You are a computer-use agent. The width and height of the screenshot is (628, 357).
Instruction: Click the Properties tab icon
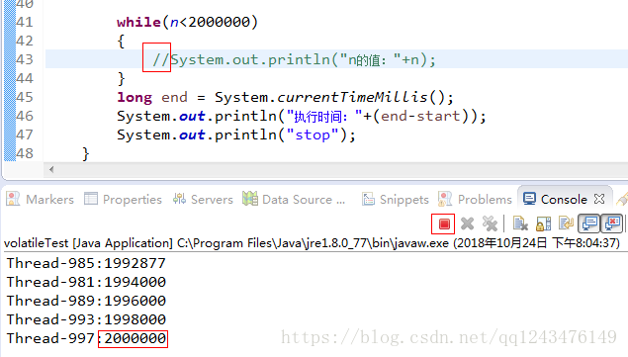tap(91, 199)
